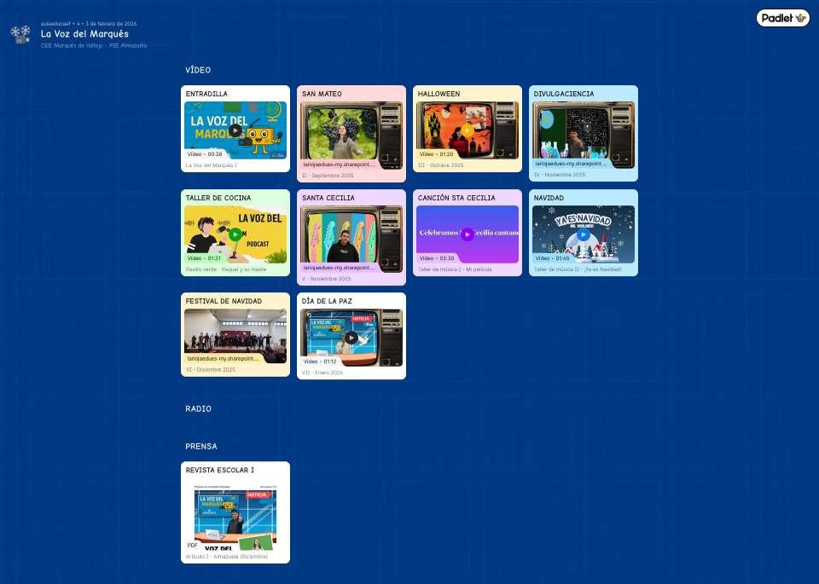819x584 pixels.
Task: Click the film projector board icon
Action: click(x=21, y=34)
